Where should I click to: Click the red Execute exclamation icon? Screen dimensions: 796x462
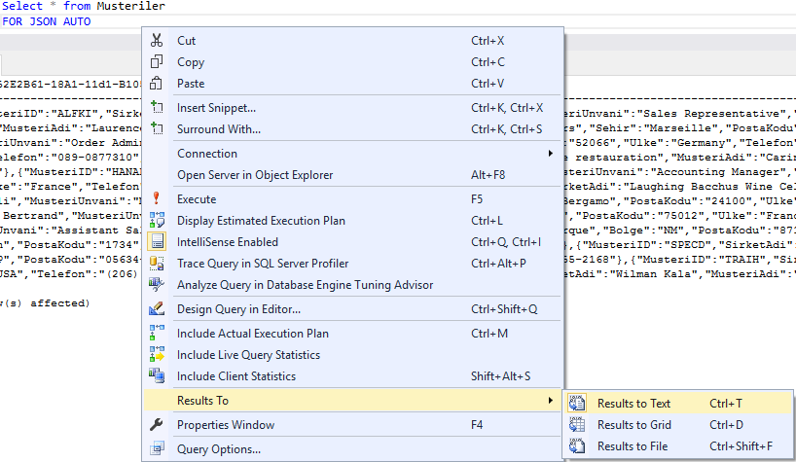pos(157,198)
